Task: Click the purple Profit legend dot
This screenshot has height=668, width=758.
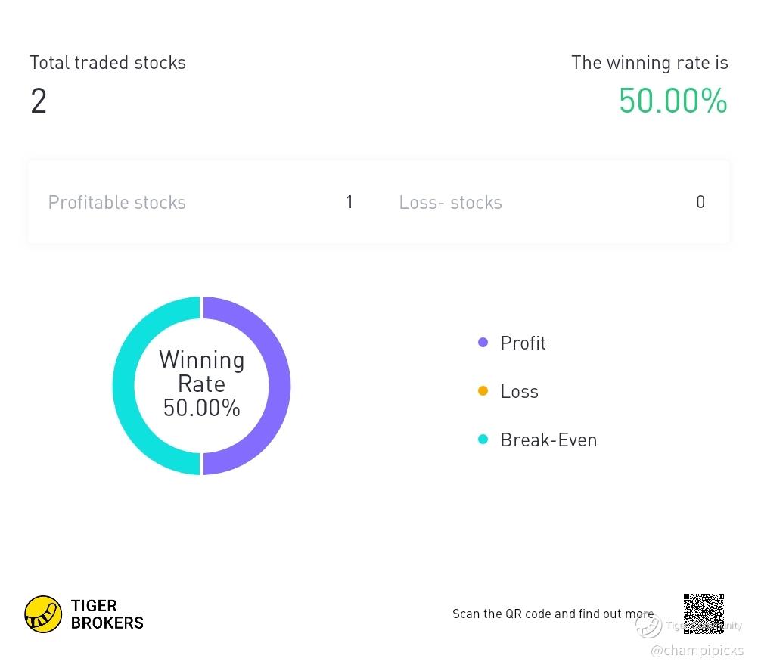Action: (483, 343)
